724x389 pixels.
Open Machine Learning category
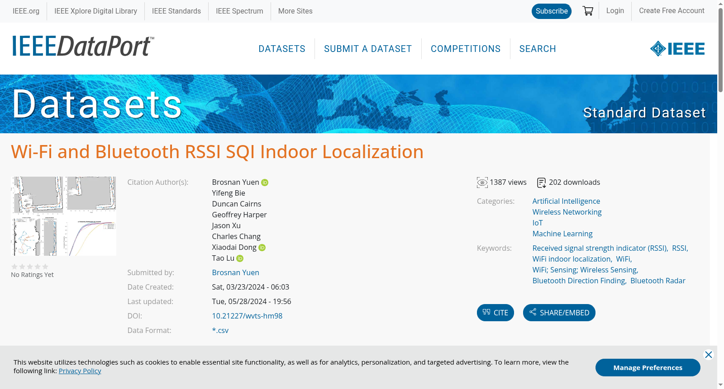(562, 234)
